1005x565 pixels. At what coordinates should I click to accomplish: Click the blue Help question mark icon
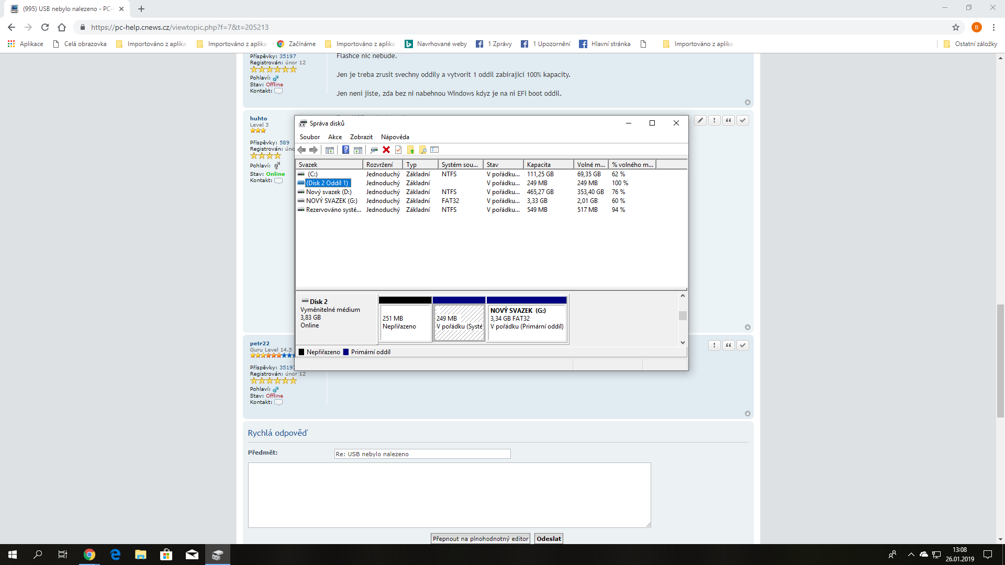point(345,150)
